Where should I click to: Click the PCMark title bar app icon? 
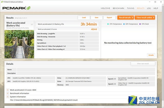pos(2,2)
